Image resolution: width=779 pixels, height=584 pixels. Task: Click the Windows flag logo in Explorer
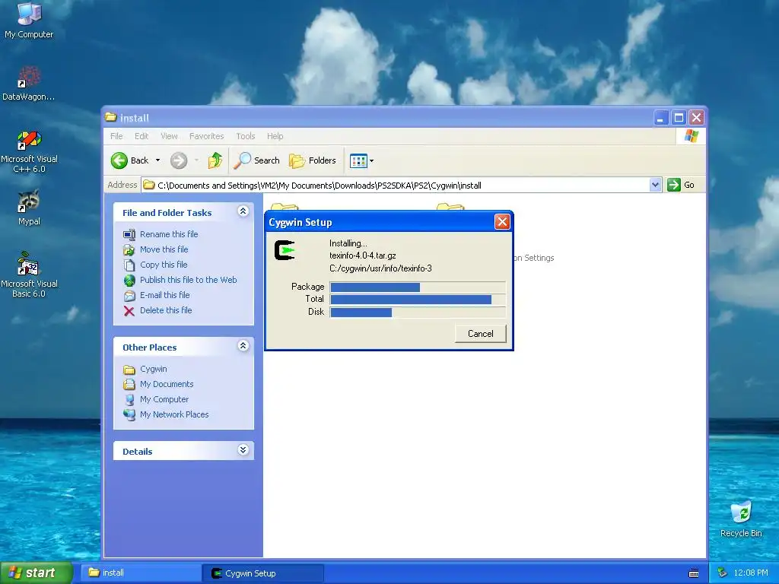(x=691, y=136)
